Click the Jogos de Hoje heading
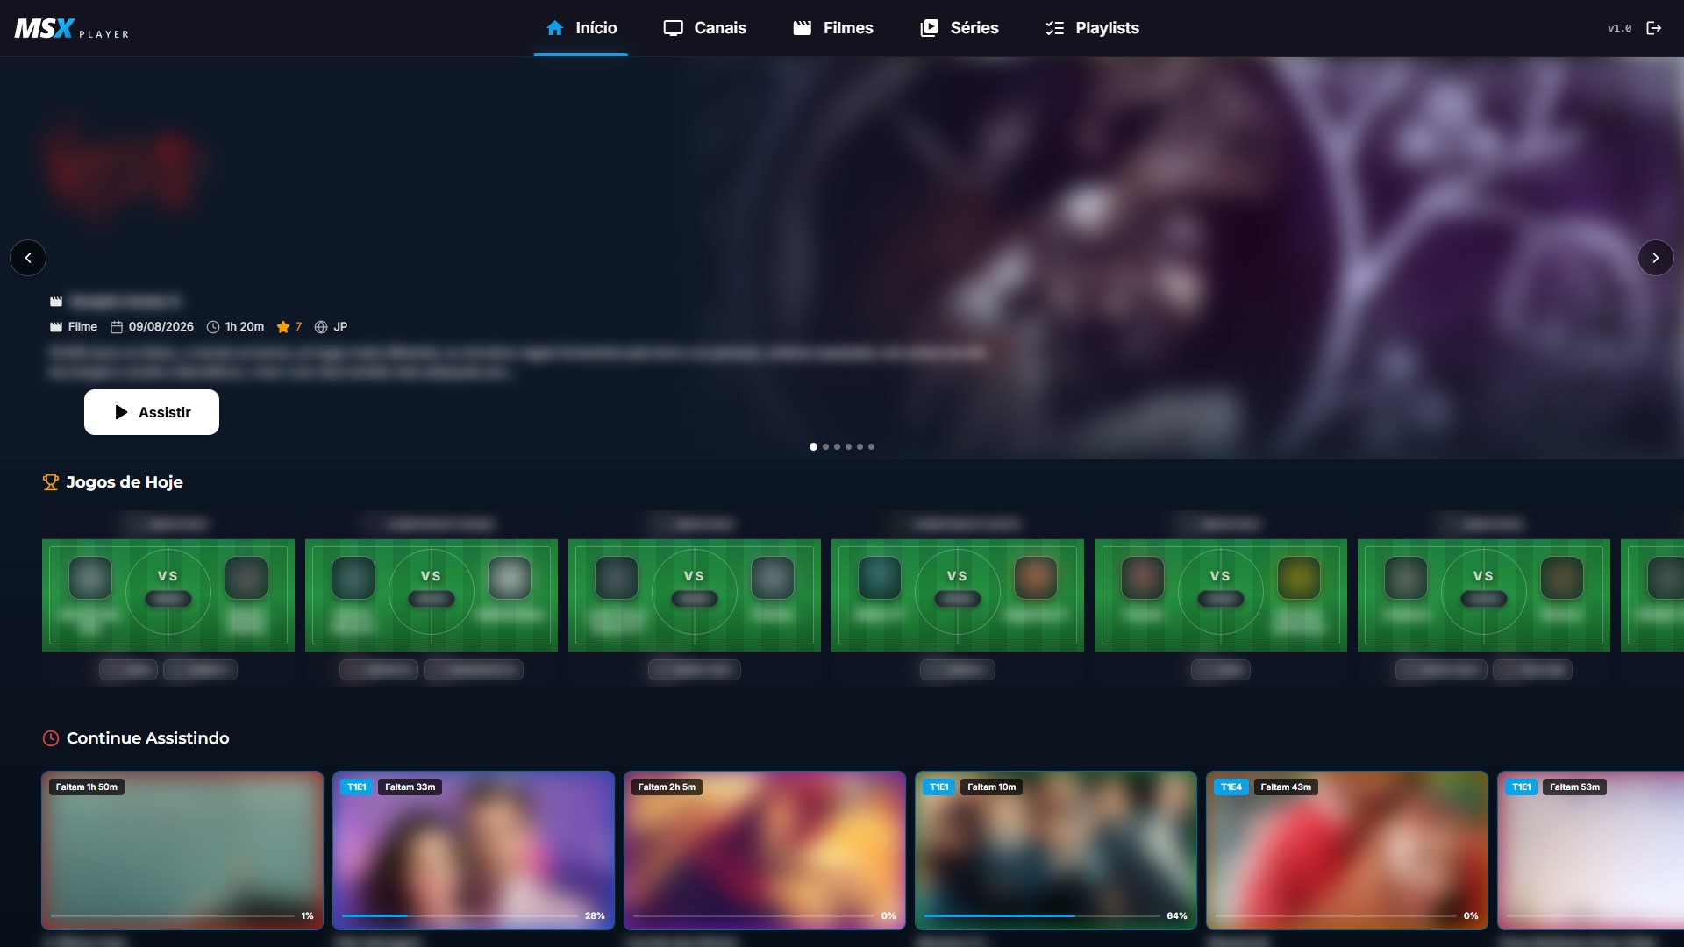Viewport: 1684px width, 947px height. pos(125,482)
